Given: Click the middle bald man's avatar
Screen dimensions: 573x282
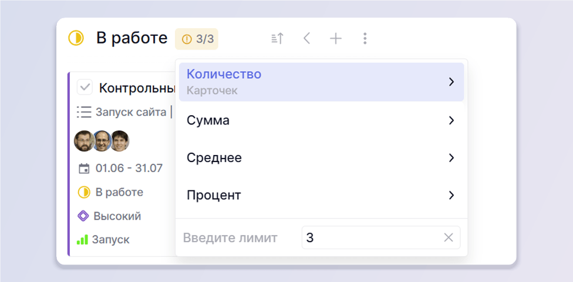Looking at the screenshot, I should [x=102, y=141].
